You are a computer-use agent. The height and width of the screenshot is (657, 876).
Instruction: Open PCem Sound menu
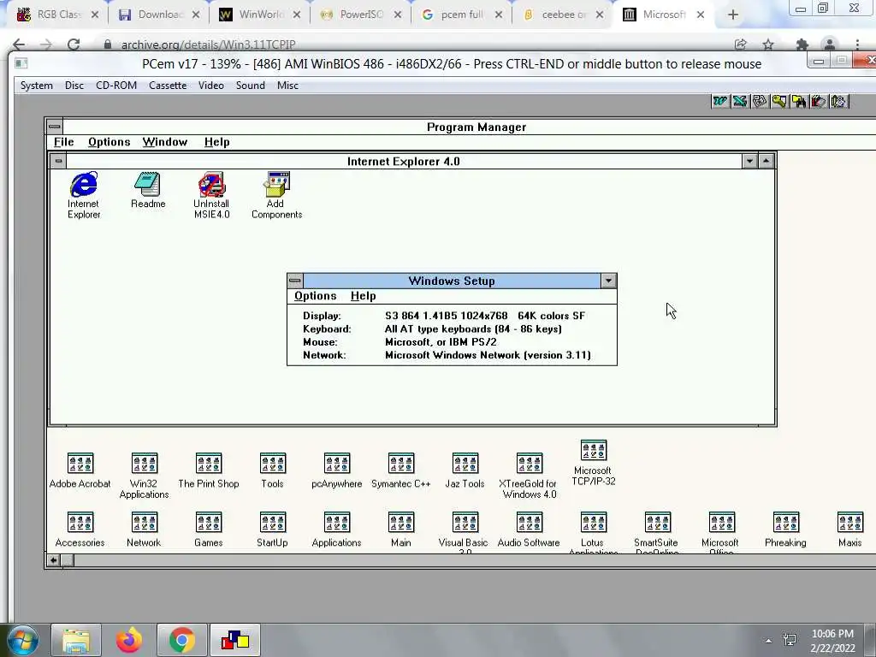(x=251, y=86)
